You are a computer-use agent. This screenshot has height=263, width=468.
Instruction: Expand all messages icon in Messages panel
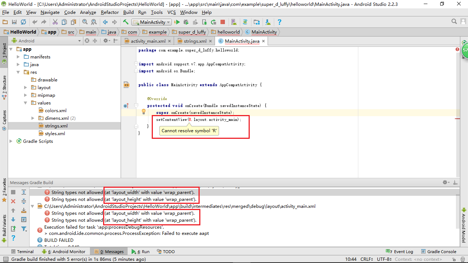click(x=24, y=192)
